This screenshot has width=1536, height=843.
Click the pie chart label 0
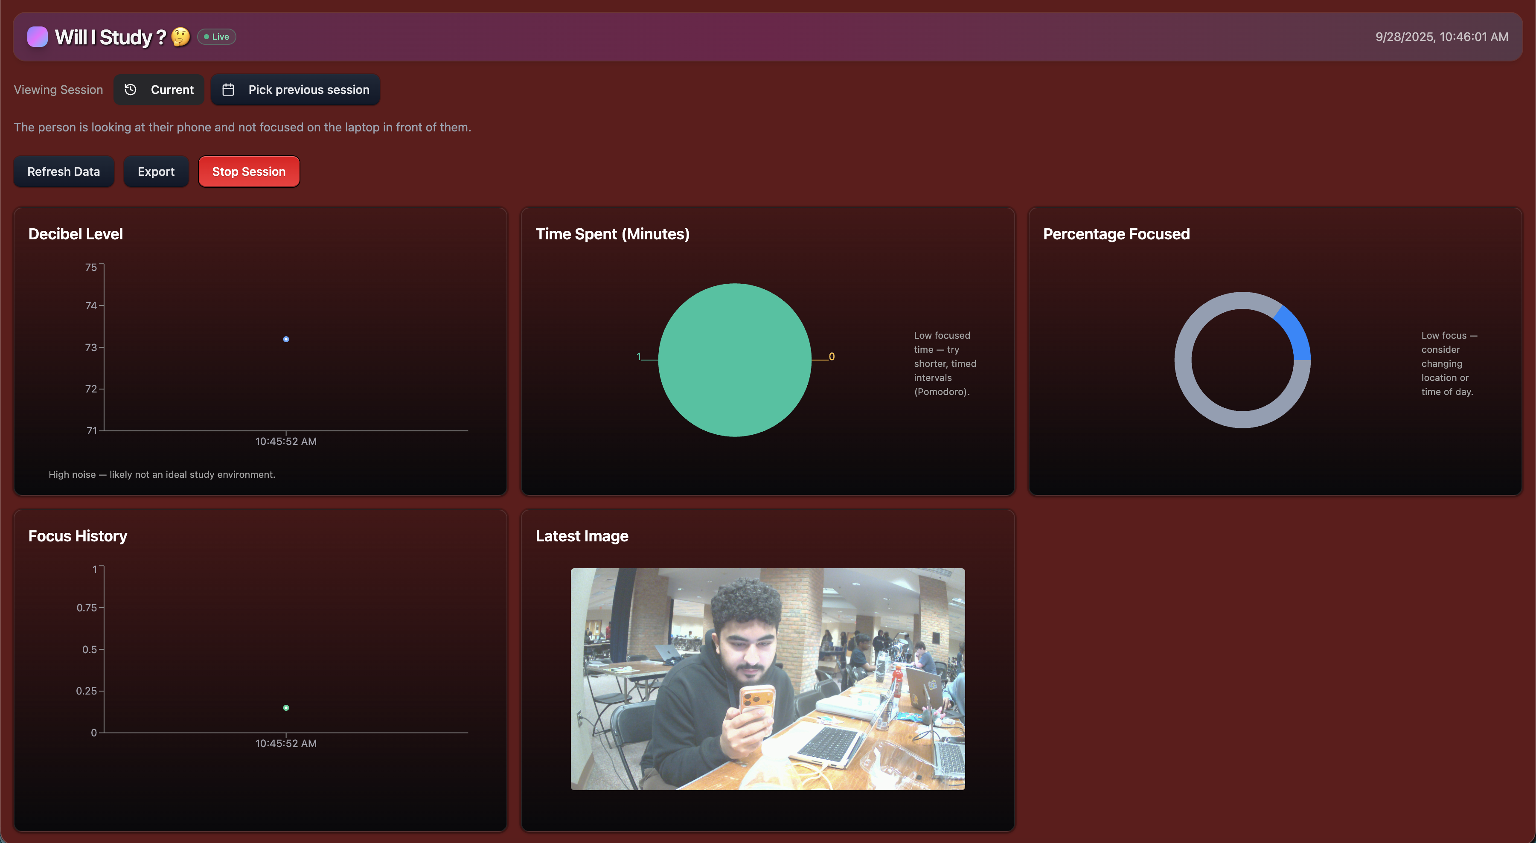[x=831, y=357]
